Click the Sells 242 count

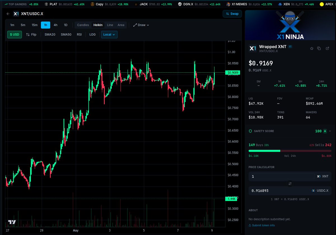320,145
